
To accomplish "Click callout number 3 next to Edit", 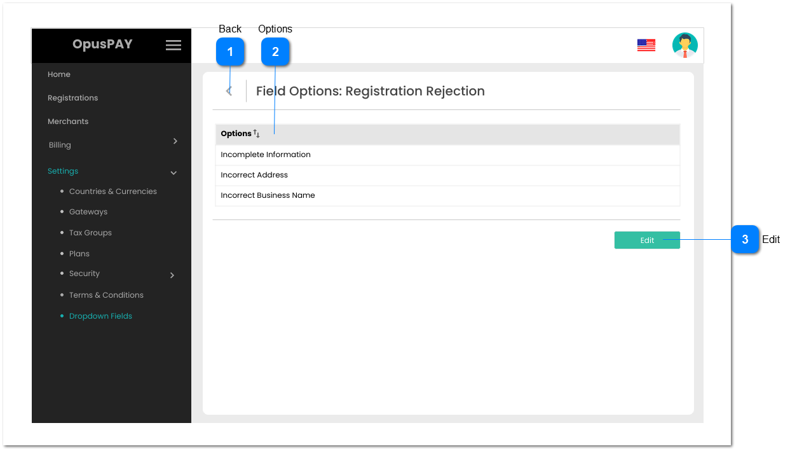I will (745, 240).
